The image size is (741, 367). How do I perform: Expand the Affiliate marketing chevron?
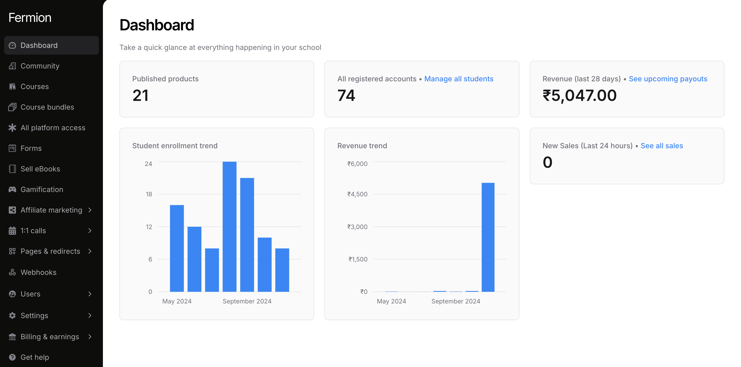point(90,210)
